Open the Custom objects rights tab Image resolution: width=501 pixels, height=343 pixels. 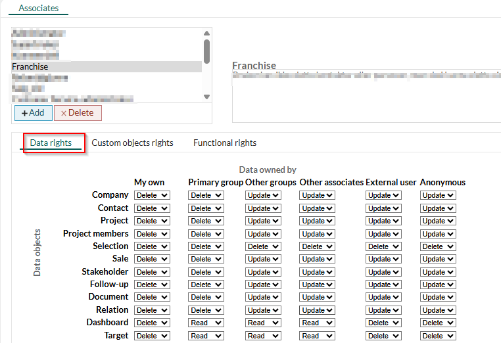coord(132,143)
